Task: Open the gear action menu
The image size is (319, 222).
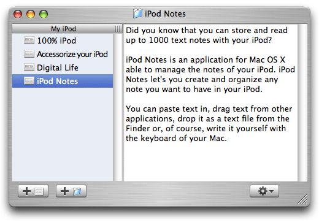Action: 264,191
